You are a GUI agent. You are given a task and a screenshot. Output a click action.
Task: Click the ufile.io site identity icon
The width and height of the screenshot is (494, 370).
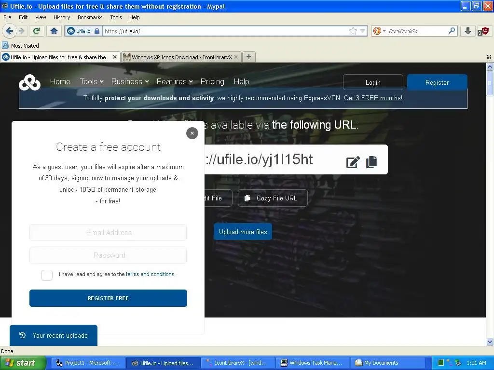[71, 31]
